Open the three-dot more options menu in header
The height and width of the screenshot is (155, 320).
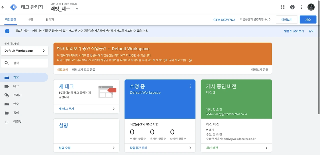(x=301, y=7)
